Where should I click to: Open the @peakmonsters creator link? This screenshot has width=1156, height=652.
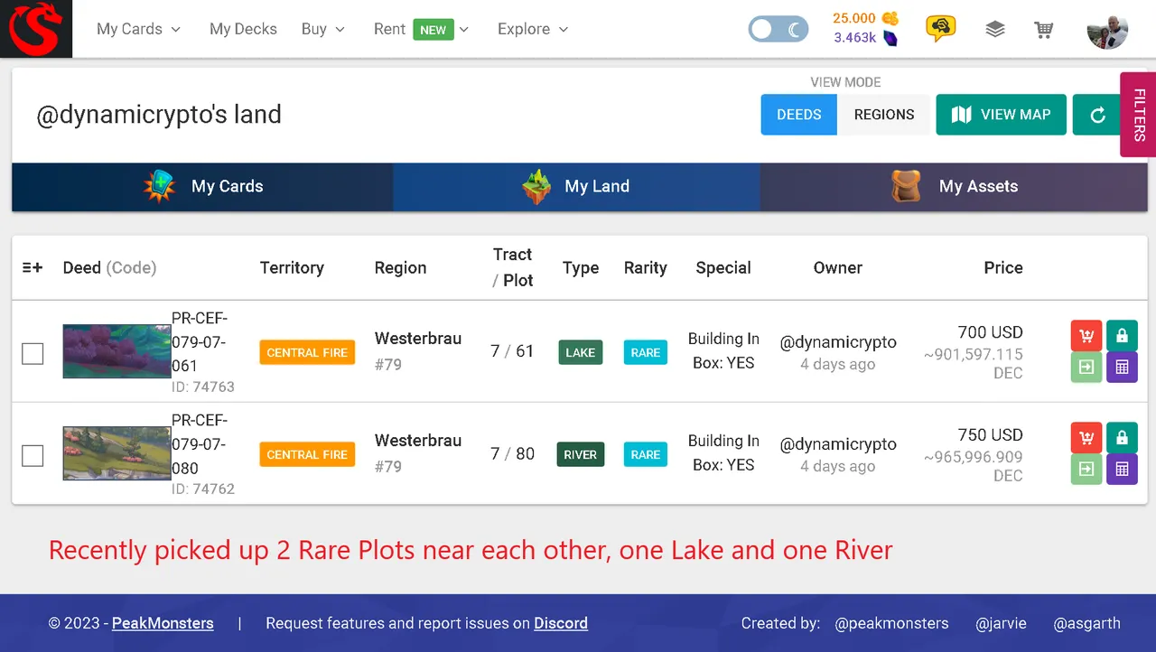tap(891, 623)
